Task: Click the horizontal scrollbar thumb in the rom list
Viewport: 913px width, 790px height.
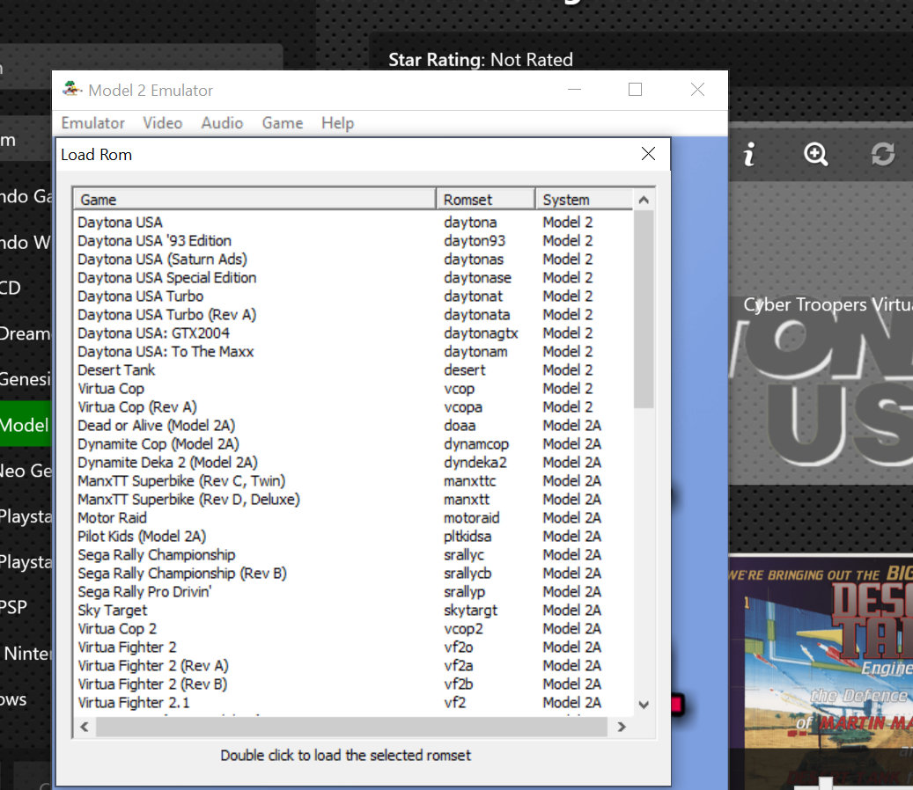Action: click(351, 727)
